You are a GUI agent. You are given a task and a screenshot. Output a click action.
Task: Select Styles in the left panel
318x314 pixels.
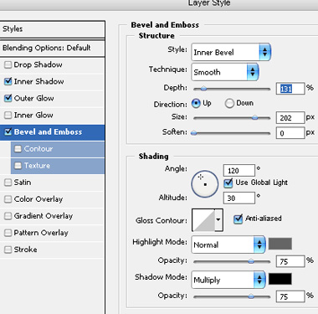(x=53, y=29)
